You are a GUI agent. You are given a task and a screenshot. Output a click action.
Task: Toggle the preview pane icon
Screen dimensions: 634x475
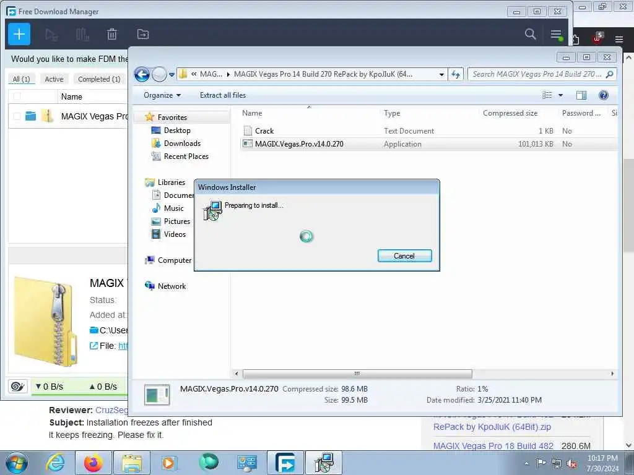point(581,95)
